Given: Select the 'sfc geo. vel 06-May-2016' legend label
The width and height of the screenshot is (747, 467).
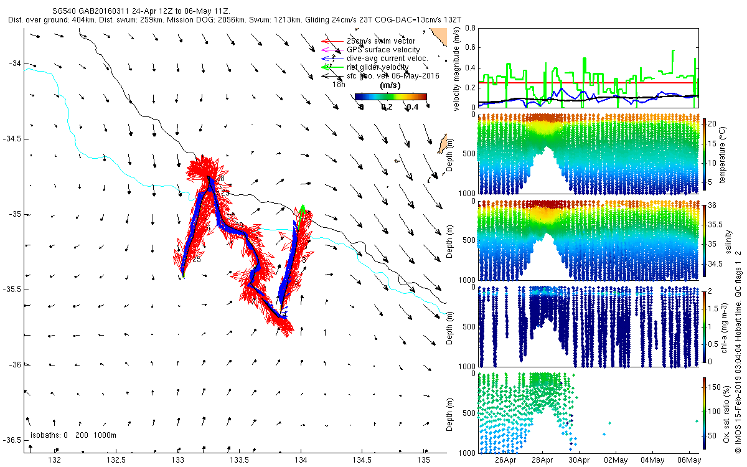Looking at the screenshot, I should coord(393,76).
